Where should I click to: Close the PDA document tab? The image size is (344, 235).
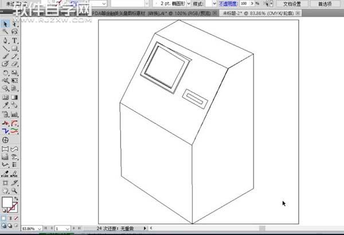215,13
